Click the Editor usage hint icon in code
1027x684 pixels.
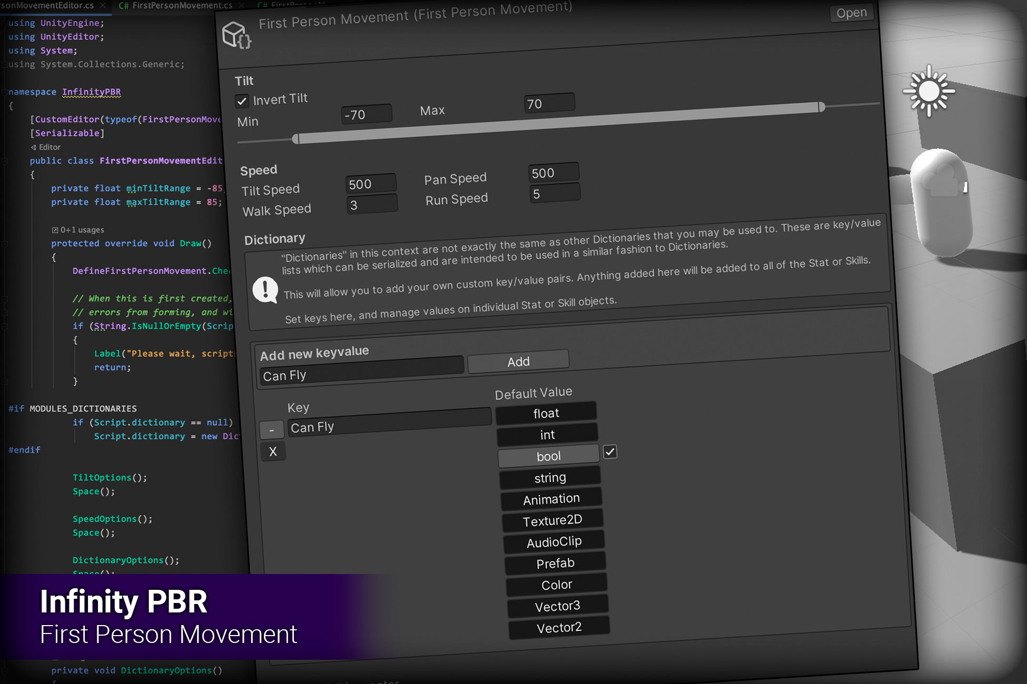coord(34,147)
